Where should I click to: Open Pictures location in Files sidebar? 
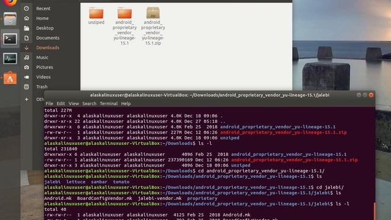coord(45,67)
